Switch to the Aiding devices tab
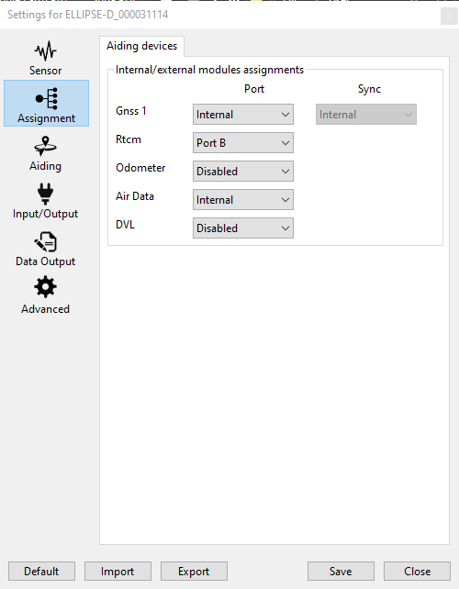 coord(141,46)
